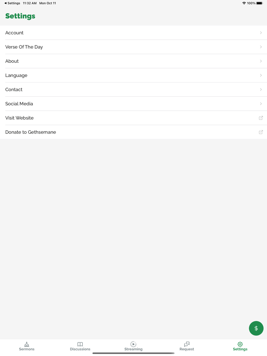Screen dimensions: 267x356
Task: Go to the Streaming play icon
Action: point(133,344)
